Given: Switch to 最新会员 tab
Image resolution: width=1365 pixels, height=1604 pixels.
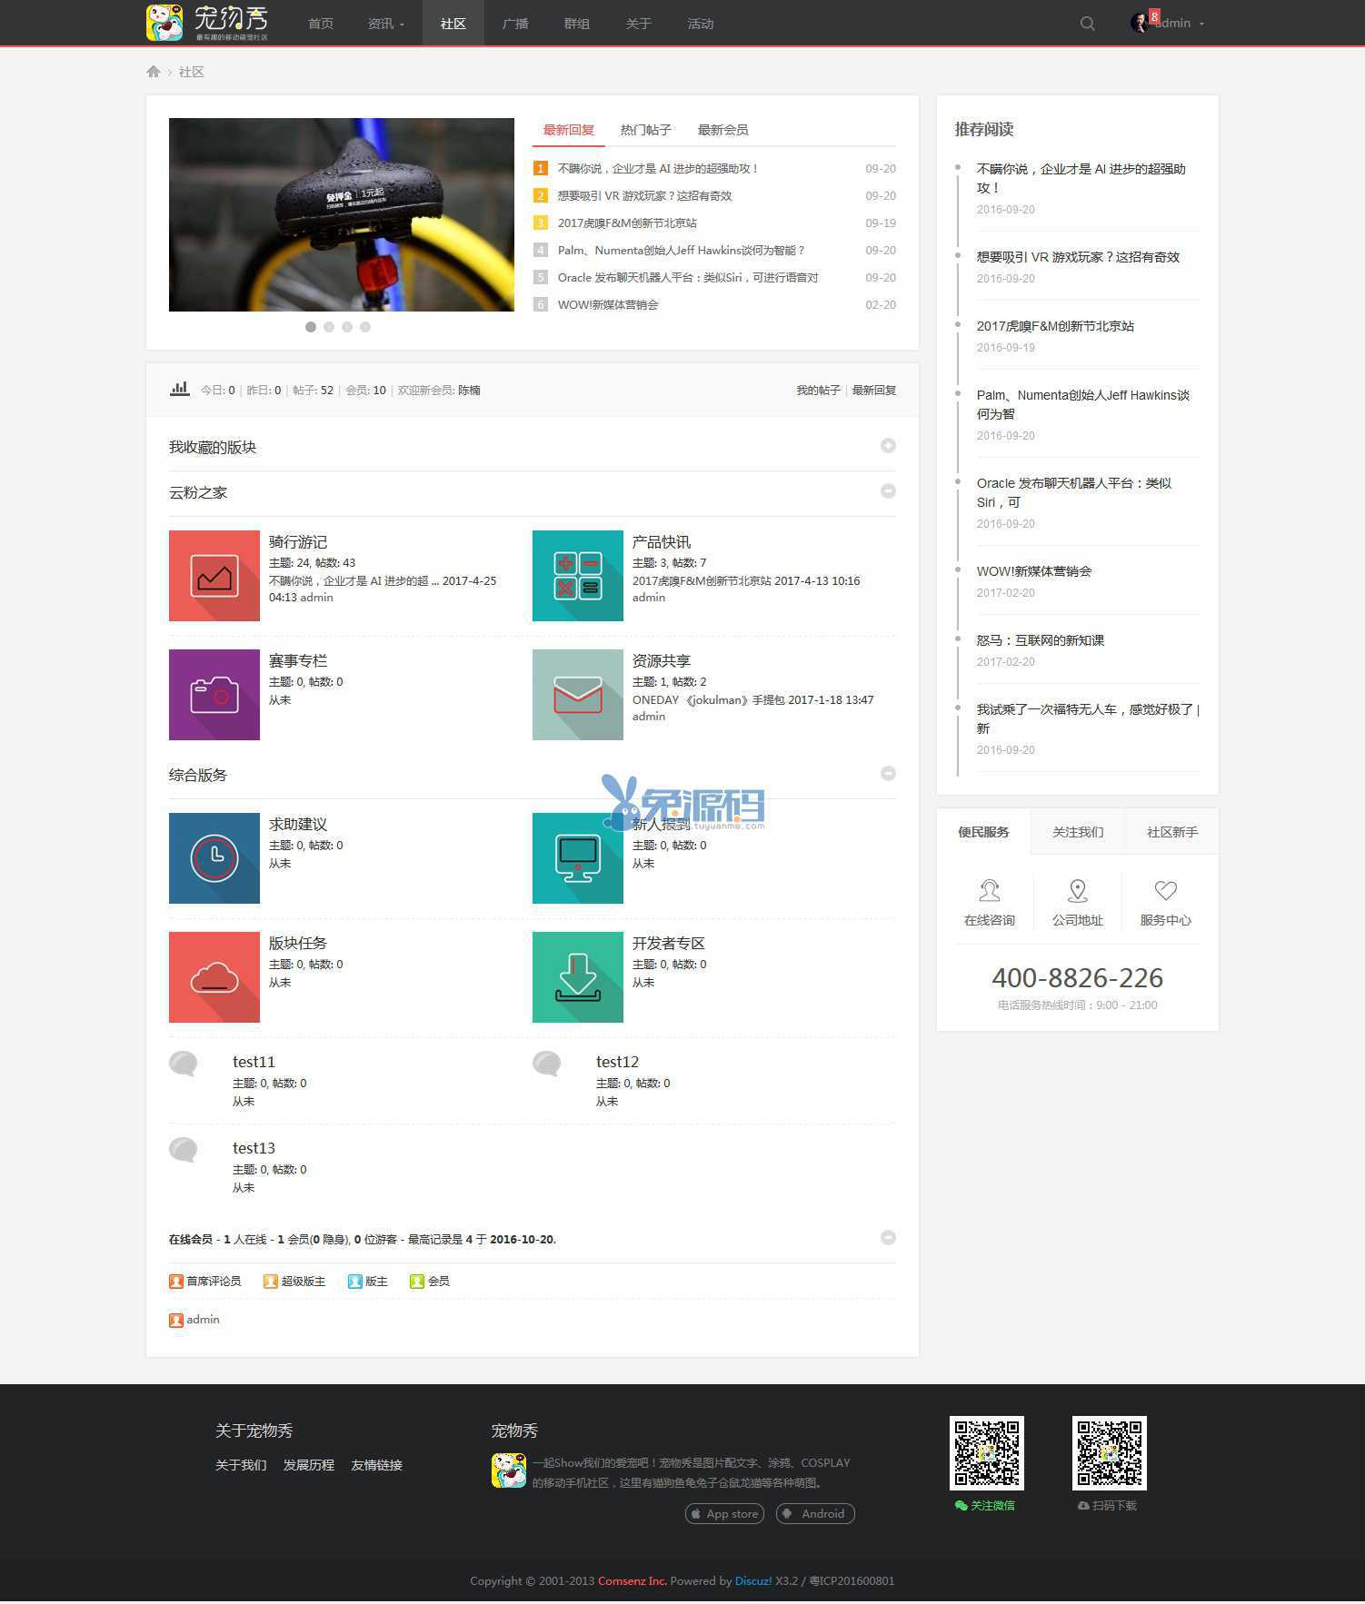Looking at the screenshot, I should pyautogui.click(x=723, y=130).
